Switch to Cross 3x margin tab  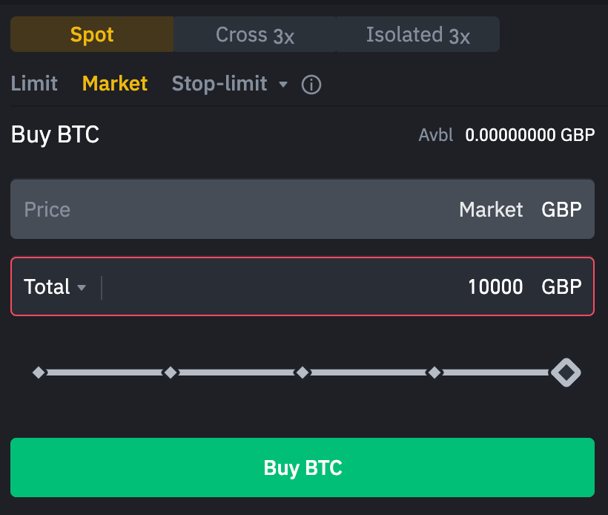pyautogui.click(x=254, y=34)
